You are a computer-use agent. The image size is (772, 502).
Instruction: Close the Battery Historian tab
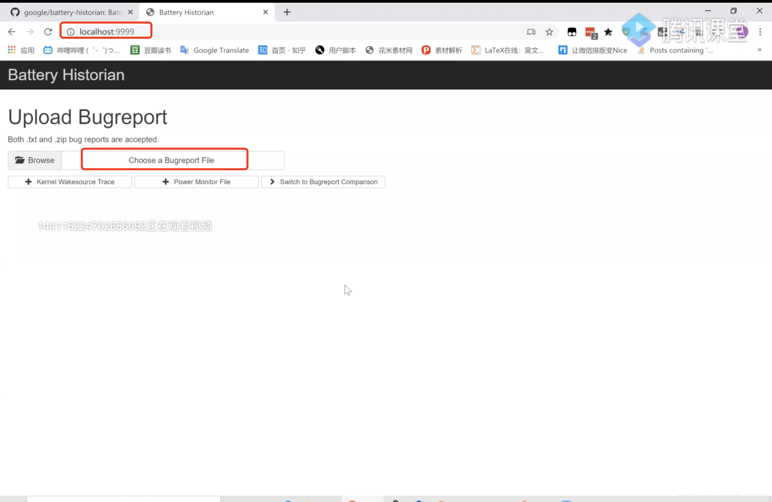click(266, 12)
